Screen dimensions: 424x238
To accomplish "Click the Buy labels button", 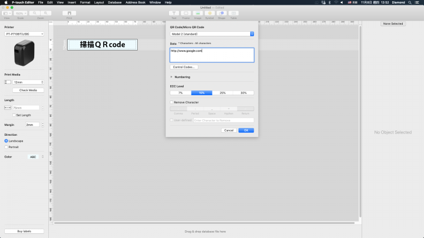I will click(x=24, y=232).
